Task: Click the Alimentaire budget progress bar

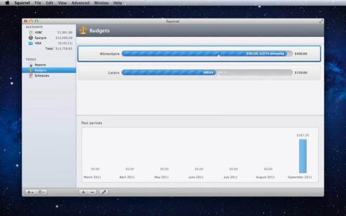Action: pyautogui.click(x=207, y=54)
